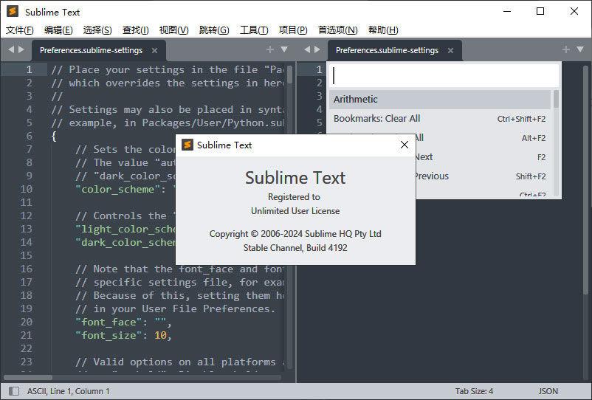Screen dimensions: 592x400
Task: Open the 跳转(G) menu
Action: [x=214, y=30]
